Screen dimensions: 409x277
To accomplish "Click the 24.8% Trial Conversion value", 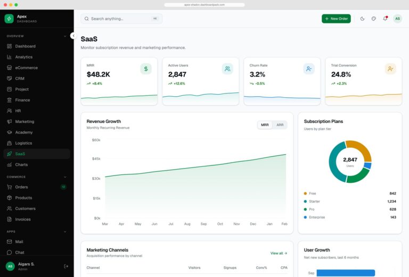I will [341, 74].
